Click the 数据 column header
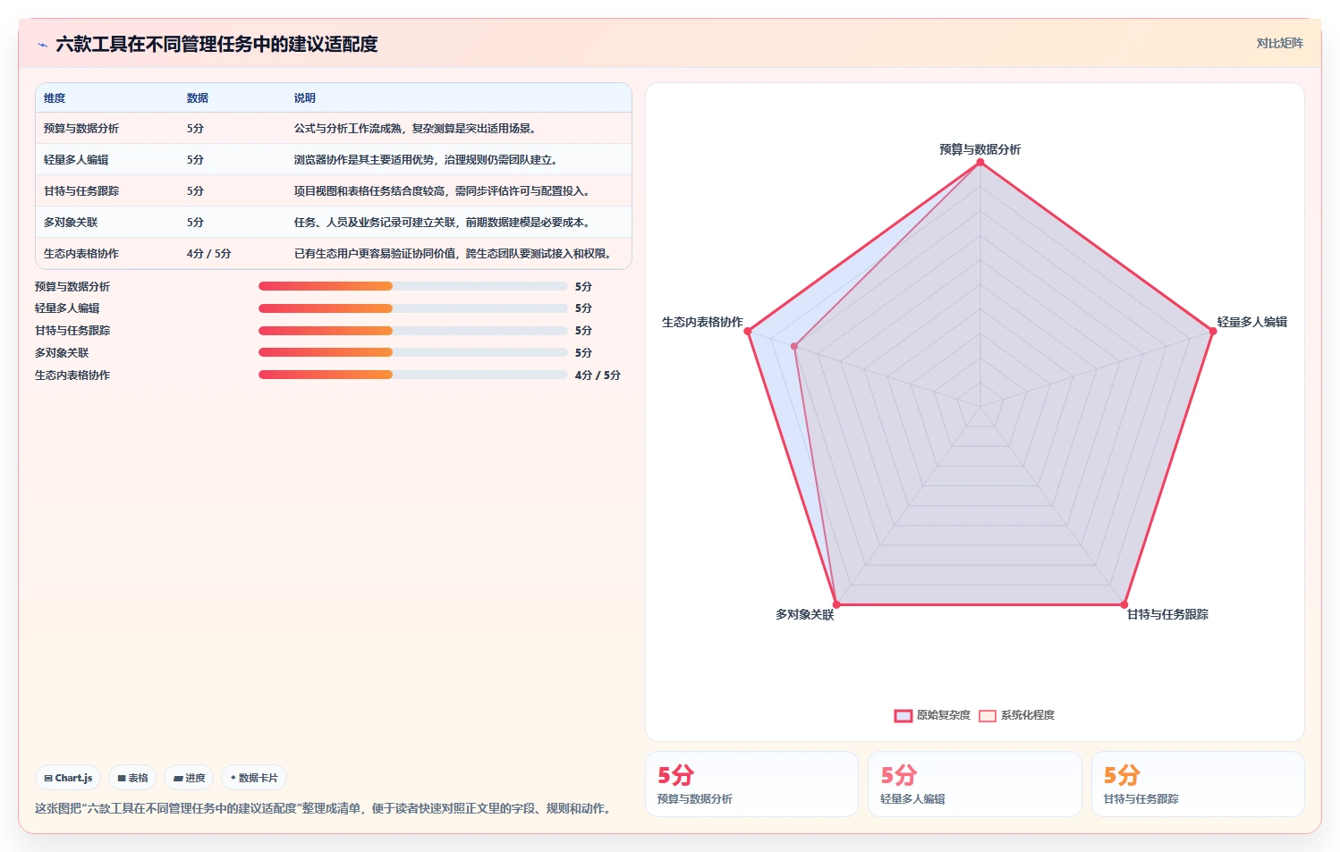 (x=198, y=98)
